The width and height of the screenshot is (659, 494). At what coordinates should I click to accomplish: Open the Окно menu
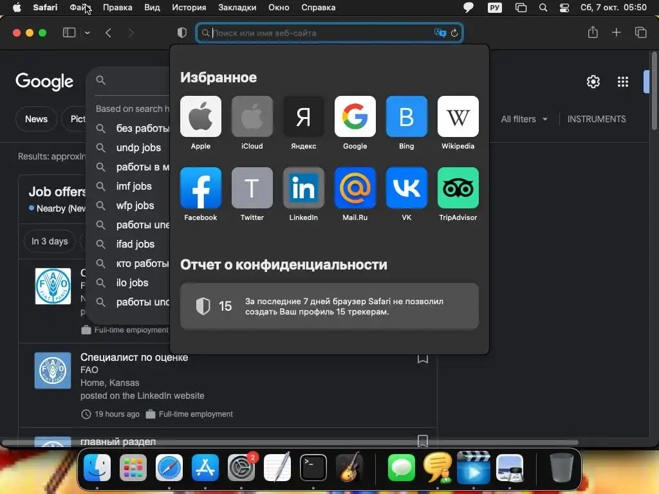[x=279, y=8]
